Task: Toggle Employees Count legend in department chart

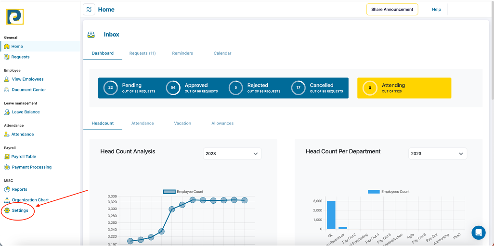Action: click(x=374, y=192)
